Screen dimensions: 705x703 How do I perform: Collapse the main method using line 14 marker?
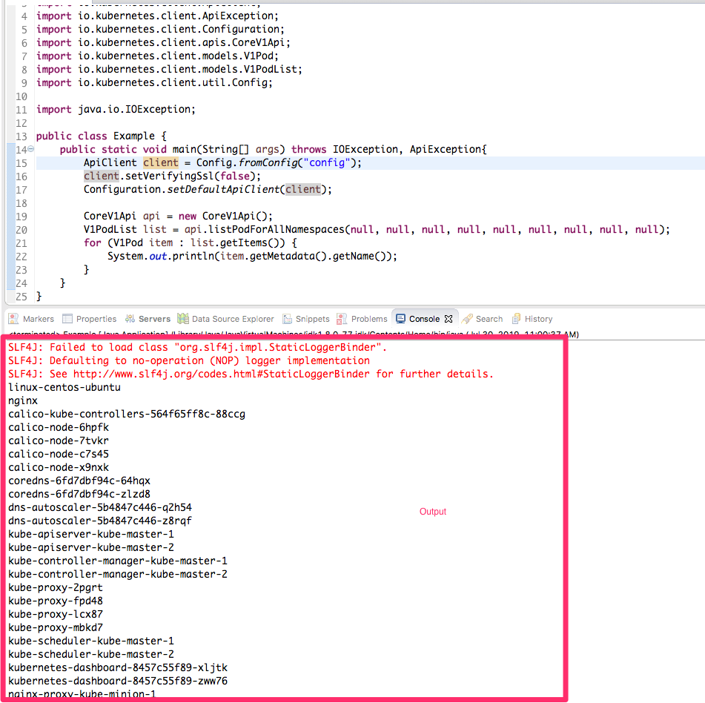[x=29, y=149]
